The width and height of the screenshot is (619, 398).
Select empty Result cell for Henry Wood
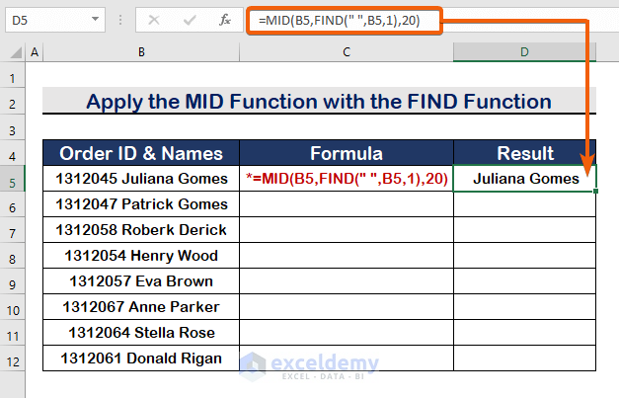click(x=524, y=256)
